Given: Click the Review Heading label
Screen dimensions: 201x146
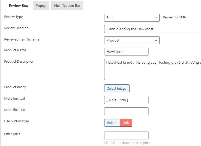Looking at the screenshot, I should (x=16, y=28).
